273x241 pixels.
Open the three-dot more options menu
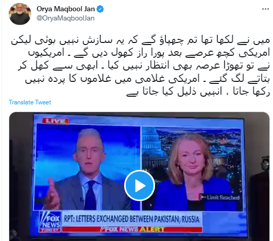click(x=265, y=9)
